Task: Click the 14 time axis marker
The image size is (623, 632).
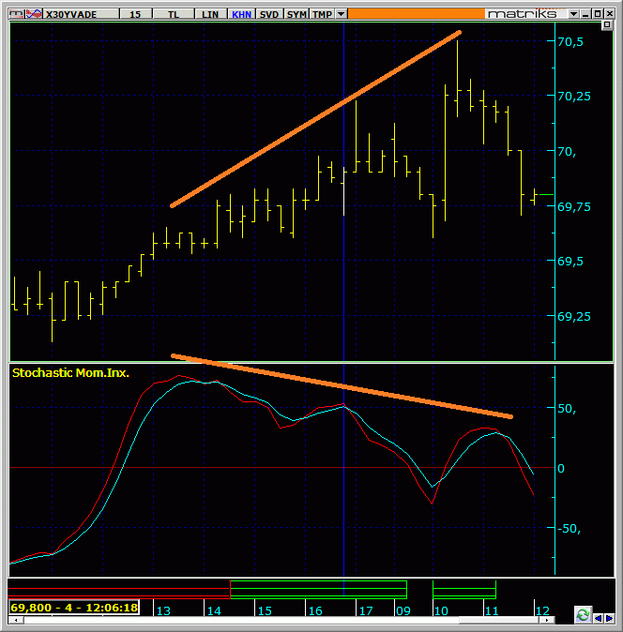Action: [213, 610]
